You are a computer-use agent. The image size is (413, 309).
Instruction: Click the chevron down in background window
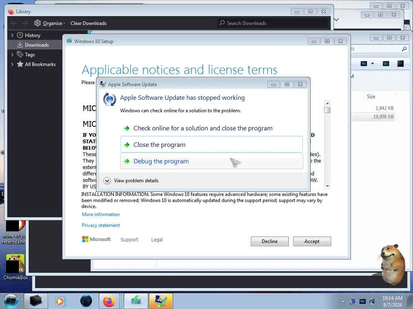coord(336,19)
